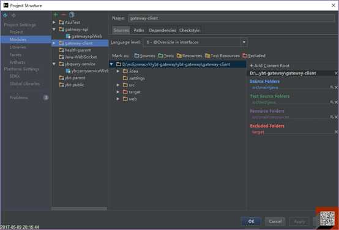Expand the web folder

(118, 99)
